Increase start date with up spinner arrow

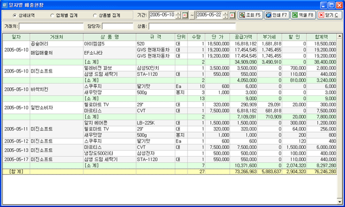click(x=178, y=14)
